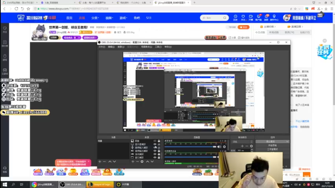Add a scene transition with plus icon
335x188 pixels.
(x=242, y=146)
